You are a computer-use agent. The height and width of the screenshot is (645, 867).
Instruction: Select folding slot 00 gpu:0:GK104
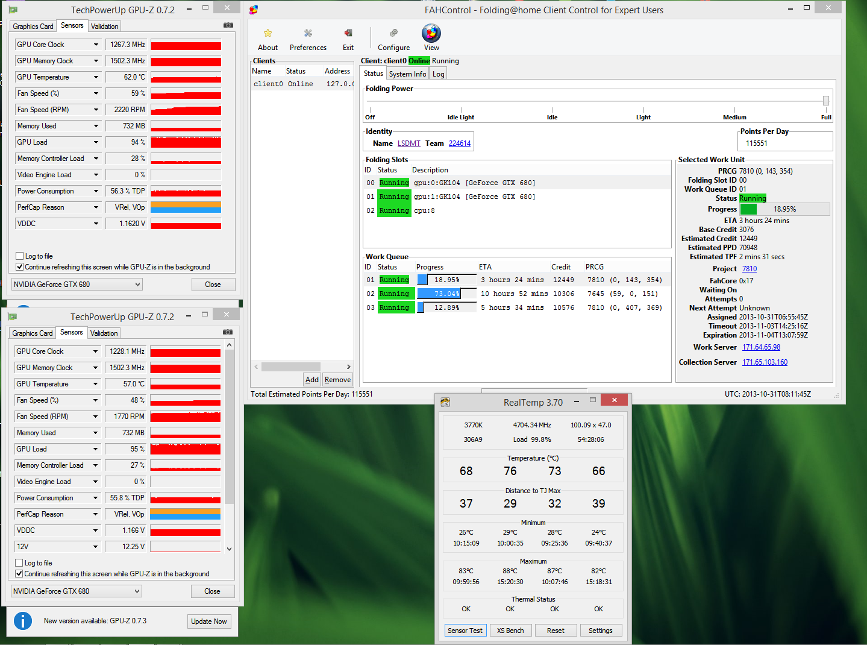point(517,183)
